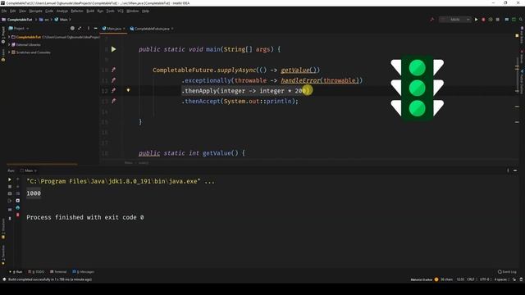The height and width of the screenshot is (295, 525).
Task: Click the locate/scroll-from-source target icon
Action: pyautogui.click(x=72, y=29)
